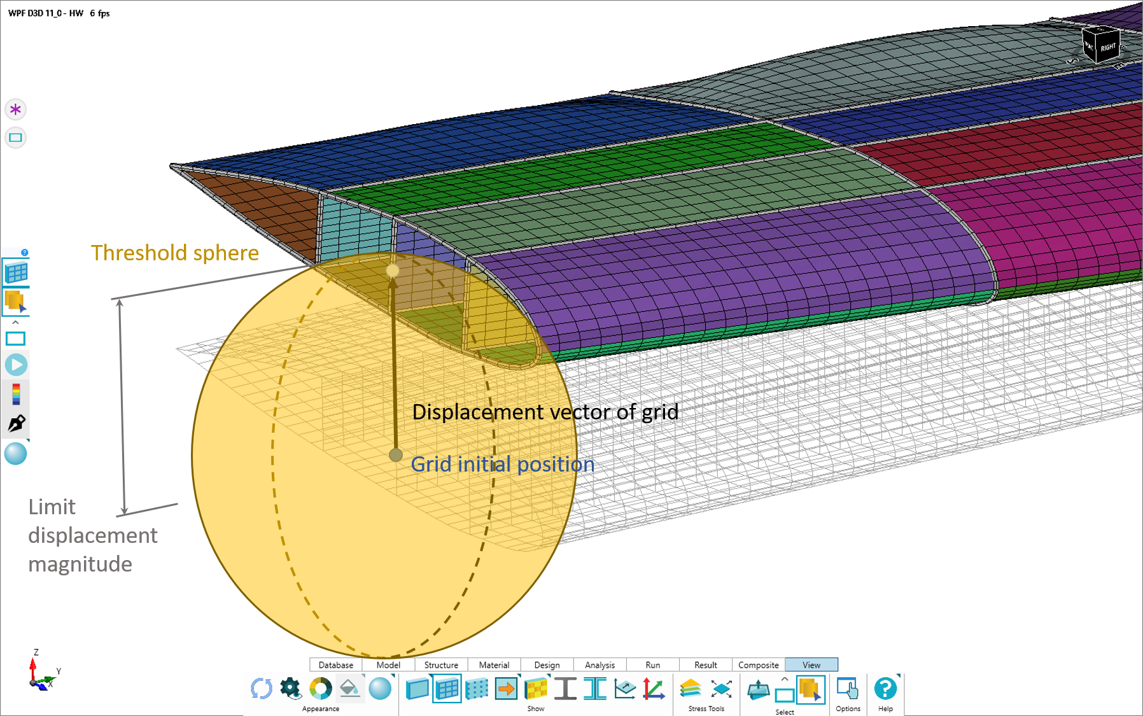Viewport: 1143px width, 716px height.
Task: Click the Stress Tools group label
Action: (x=706, y=708)
